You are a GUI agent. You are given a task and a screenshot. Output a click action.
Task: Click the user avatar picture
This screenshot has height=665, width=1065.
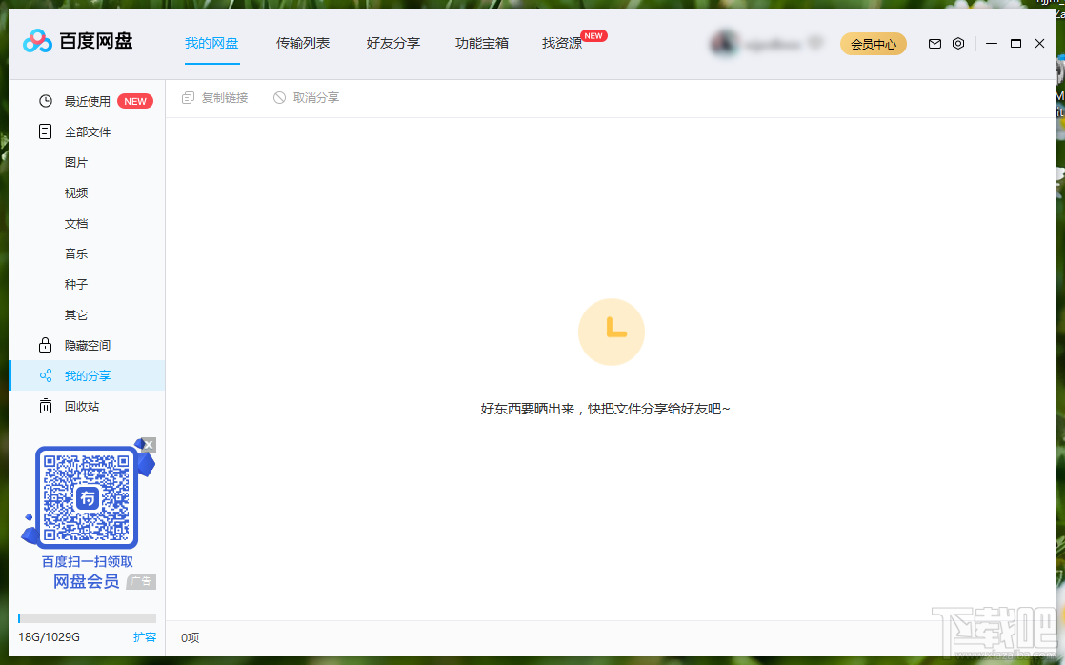point(724,44)
